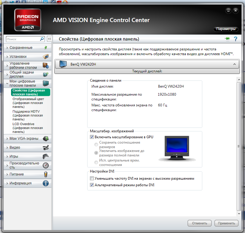245x233 pixels.
Task: Click the Управление рабочим столом icon
Action: (x=46, y=66)
